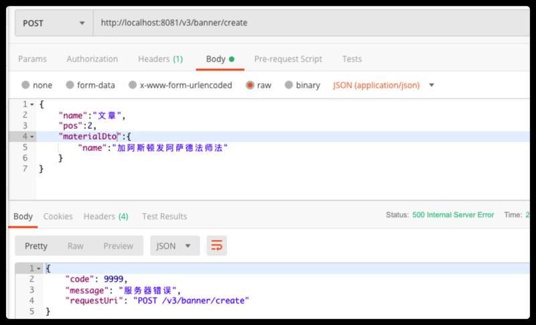Pick the binary body option
Screen dimensions: 536x325
click(x=289, y=85)
